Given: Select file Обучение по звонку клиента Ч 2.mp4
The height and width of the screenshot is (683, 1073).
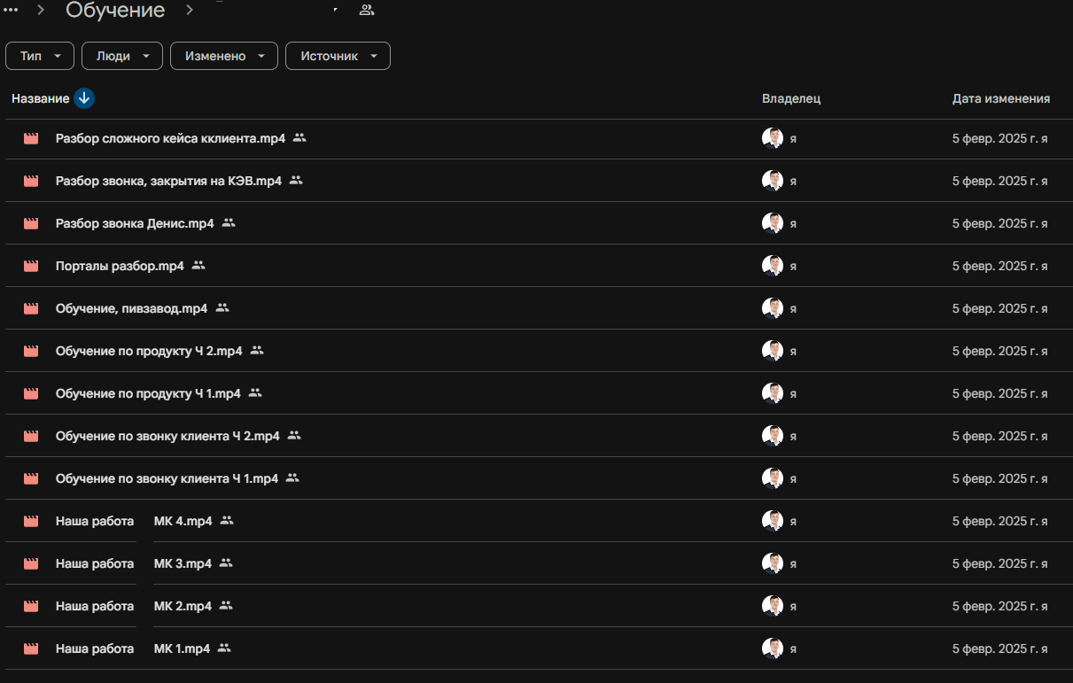Looking at the screenshot, I should (167, 436).
